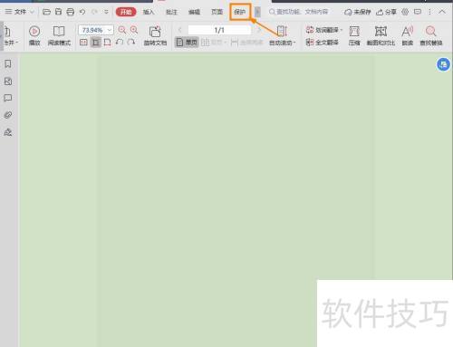Click the zoom in magnifier icon
Screen dimensions: 453x347
tap(134, 30)
